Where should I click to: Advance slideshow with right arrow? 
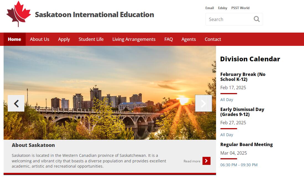point(203,103)
